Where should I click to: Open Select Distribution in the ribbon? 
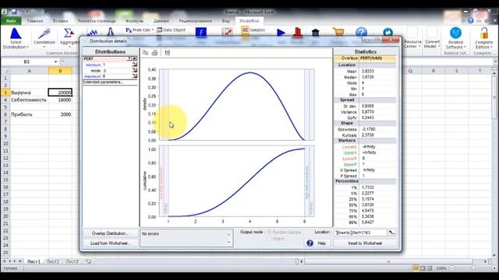16,38
